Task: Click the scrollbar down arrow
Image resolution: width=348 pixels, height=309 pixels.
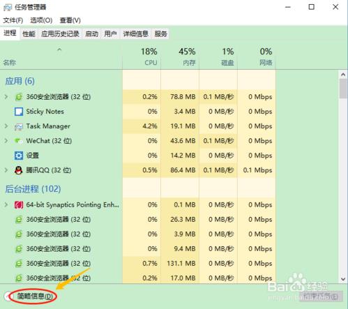Action: pyautogui.click(x=343, y=279)
